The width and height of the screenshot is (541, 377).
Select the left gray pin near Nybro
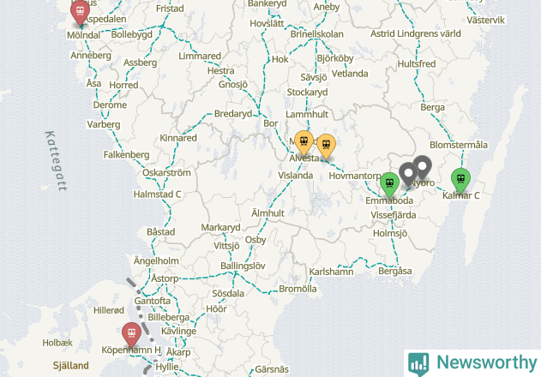408,174
